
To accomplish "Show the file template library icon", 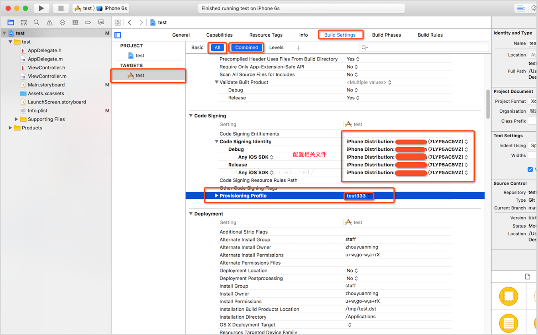I will [x=527, y=277].
